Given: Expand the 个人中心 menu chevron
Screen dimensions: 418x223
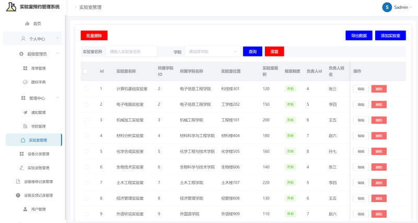Looking at the screenshot, I should [x=57, y=38].
